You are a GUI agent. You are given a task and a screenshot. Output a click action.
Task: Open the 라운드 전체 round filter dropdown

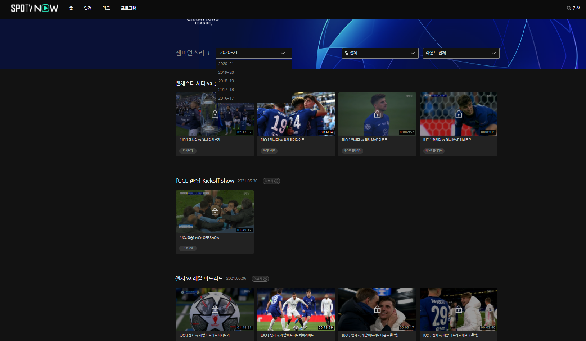point(461,53)
